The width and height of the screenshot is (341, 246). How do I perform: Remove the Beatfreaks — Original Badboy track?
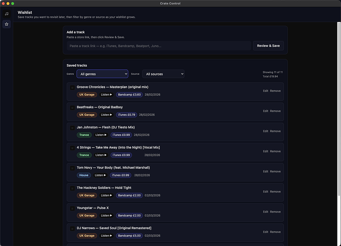[275, 111]
